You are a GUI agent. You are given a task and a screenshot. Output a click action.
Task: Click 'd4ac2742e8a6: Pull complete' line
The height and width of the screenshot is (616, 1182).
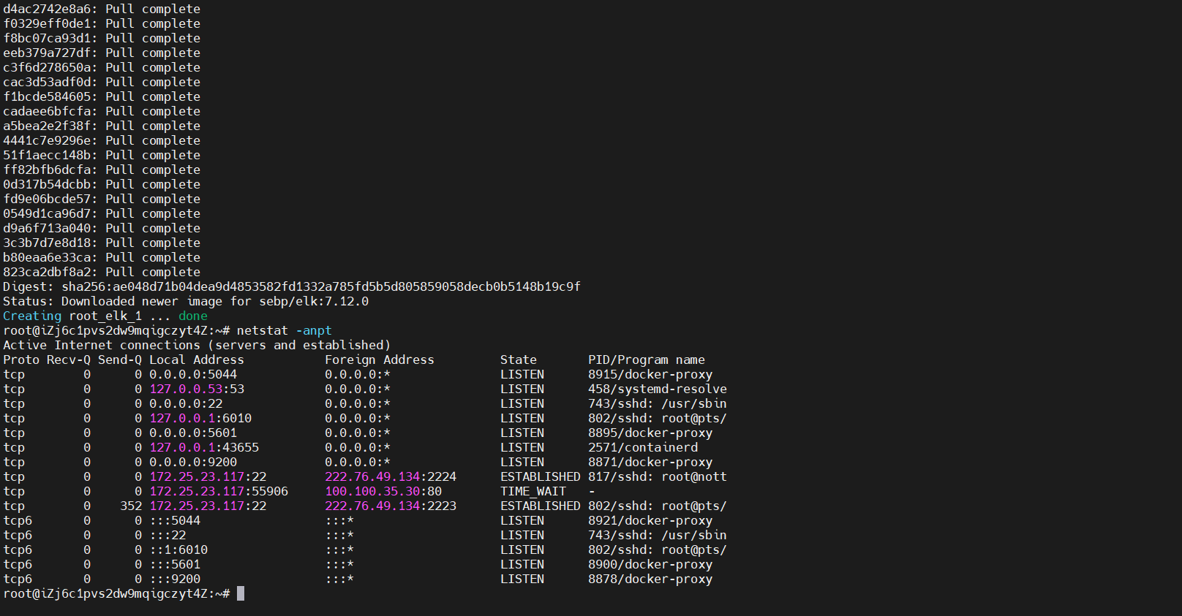102,9
